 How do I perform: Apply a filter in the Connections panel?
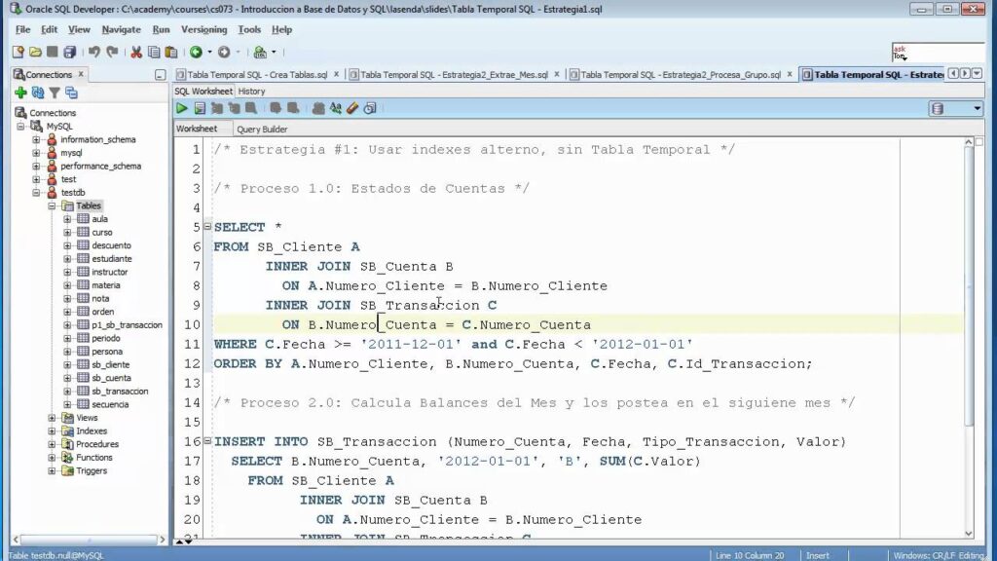click(x=55, y=93)
